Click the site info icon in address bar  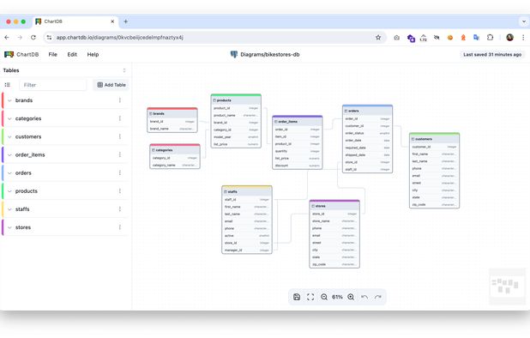pos(50,38)
